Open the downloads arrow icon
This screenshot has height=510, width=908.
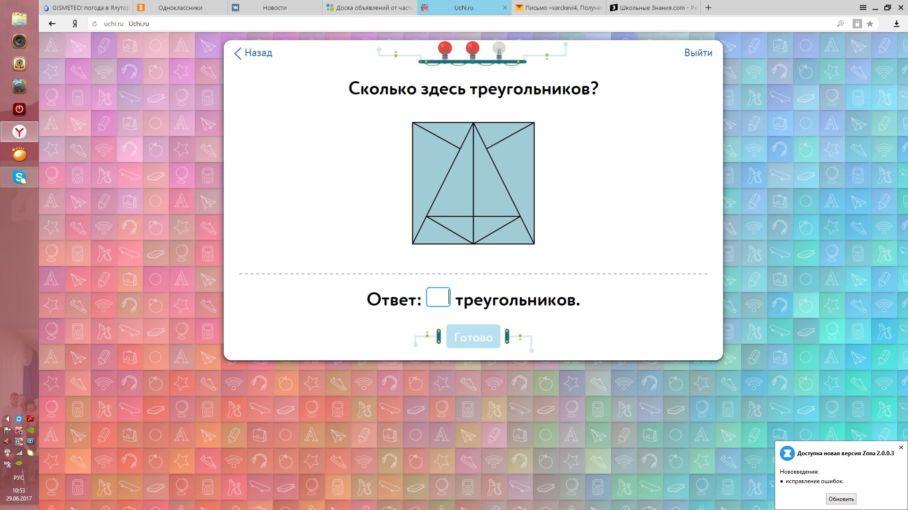896,24
